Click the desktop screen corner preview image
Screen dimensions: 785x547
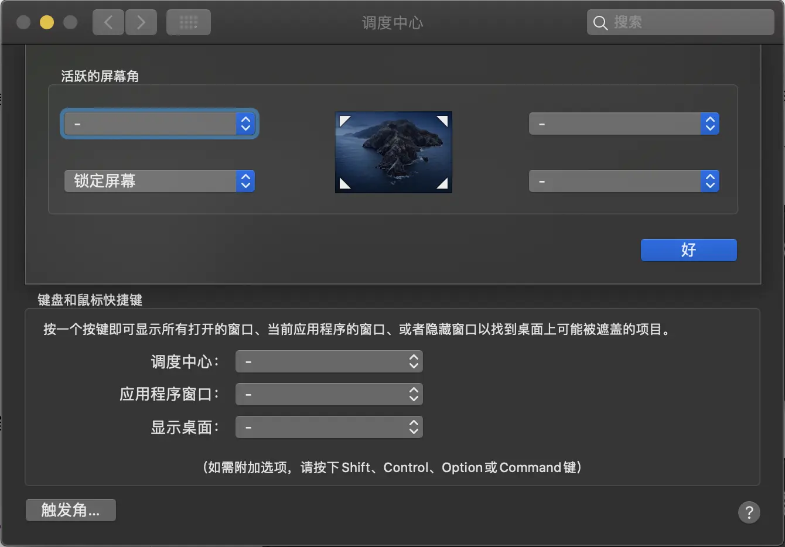point(394,152)
